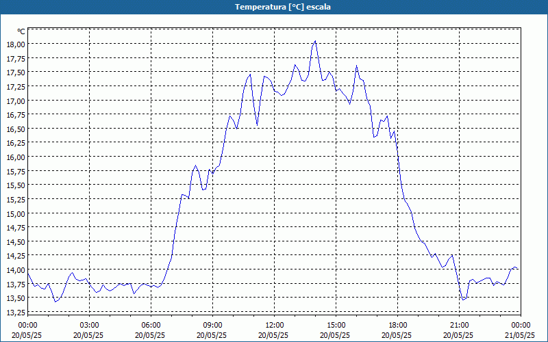Select the "18,00" y-axis value

pyautogui.click(x=16, y=44)
